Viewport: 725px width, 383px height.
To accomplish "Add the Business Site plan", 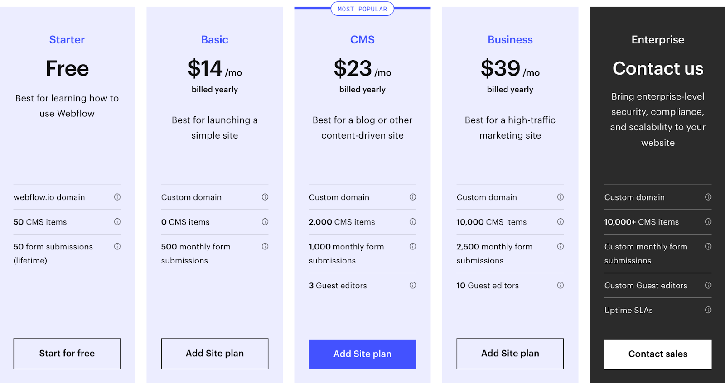I will 510,354.
